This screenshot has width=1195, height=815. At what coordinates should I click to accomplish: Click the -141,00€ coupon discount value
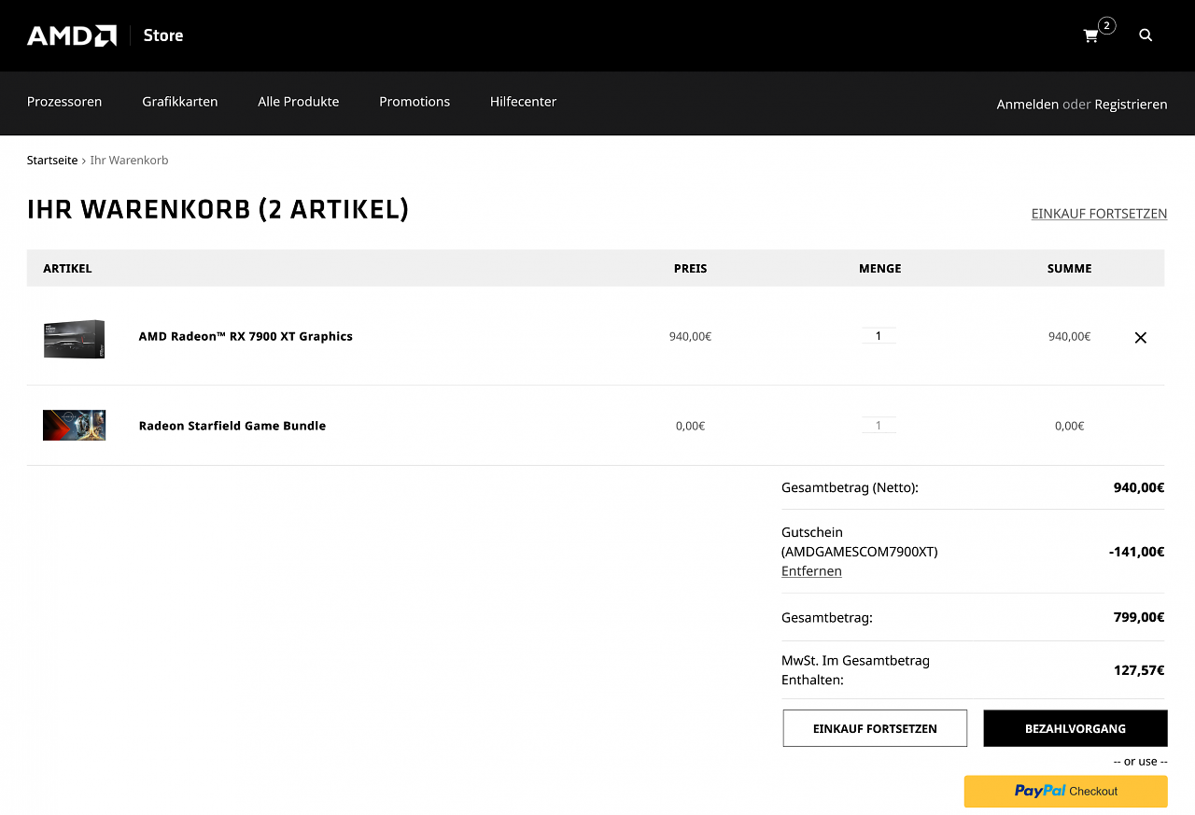1136,552
